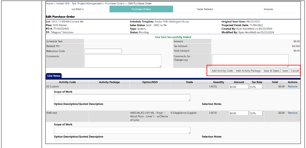Open the Home breadcrumb link
The width and height of the screenshot is (306, 148).
(49, 4)
